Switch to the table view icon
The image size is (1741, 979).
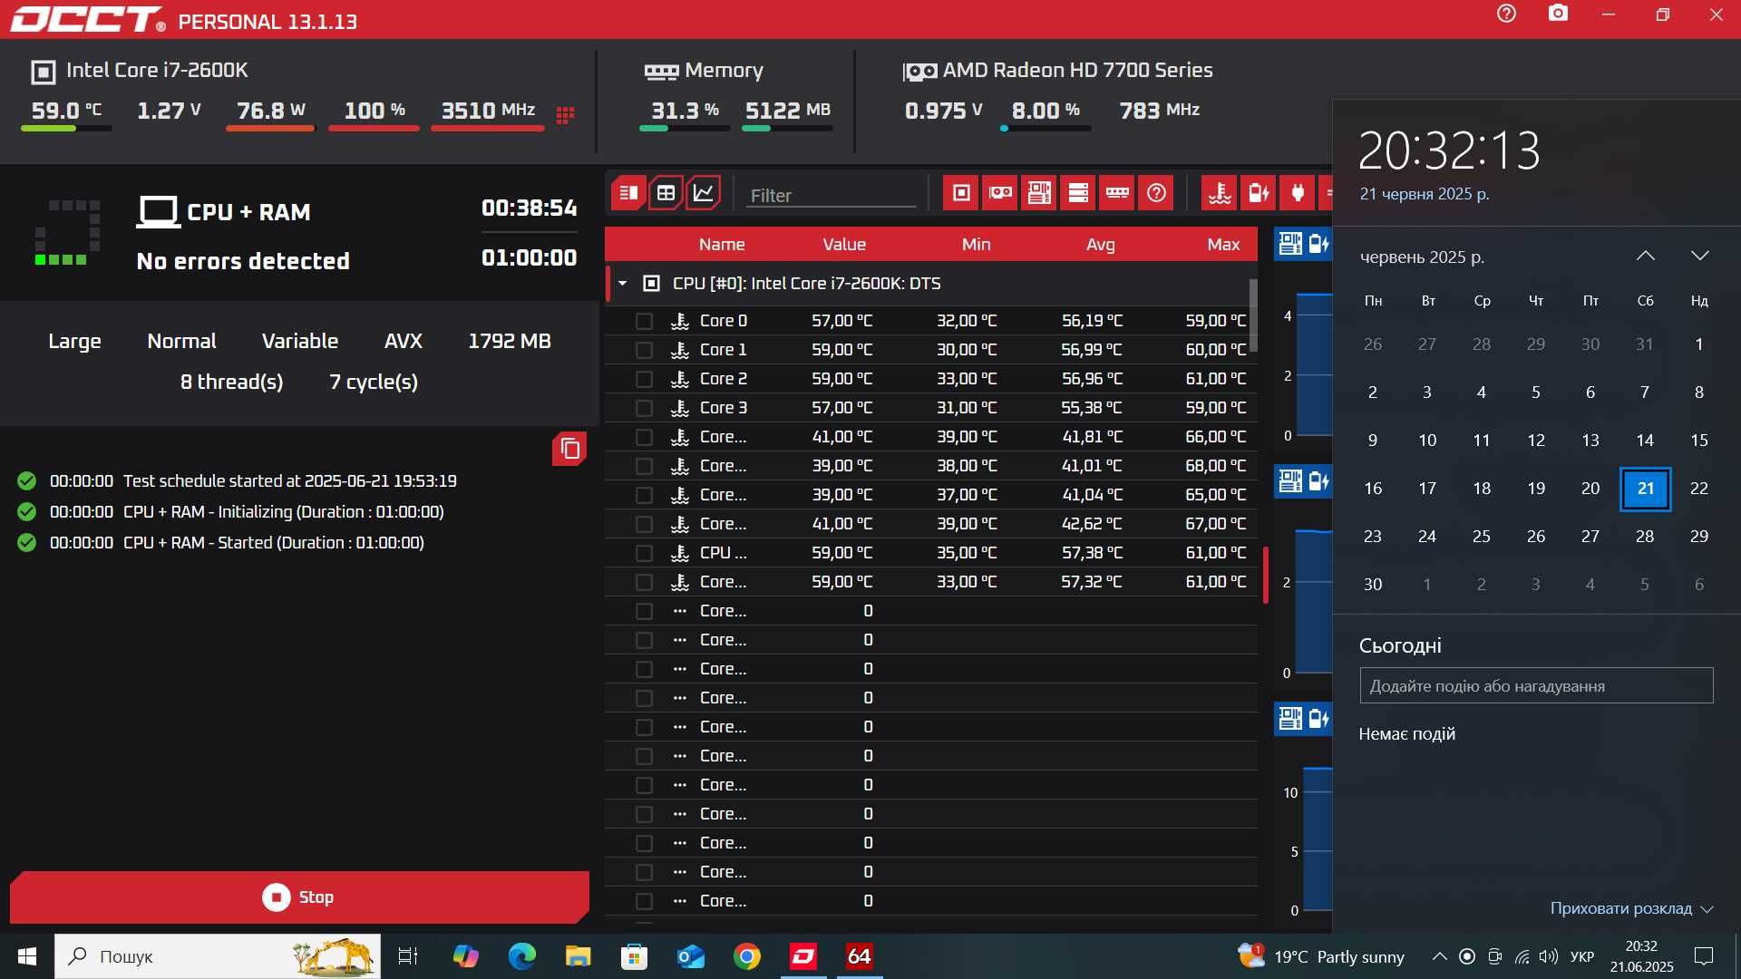[666, 193]
